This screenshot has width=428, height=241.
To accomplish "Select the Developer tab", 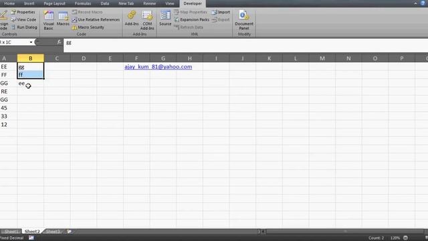I will [x=193, y=3].
